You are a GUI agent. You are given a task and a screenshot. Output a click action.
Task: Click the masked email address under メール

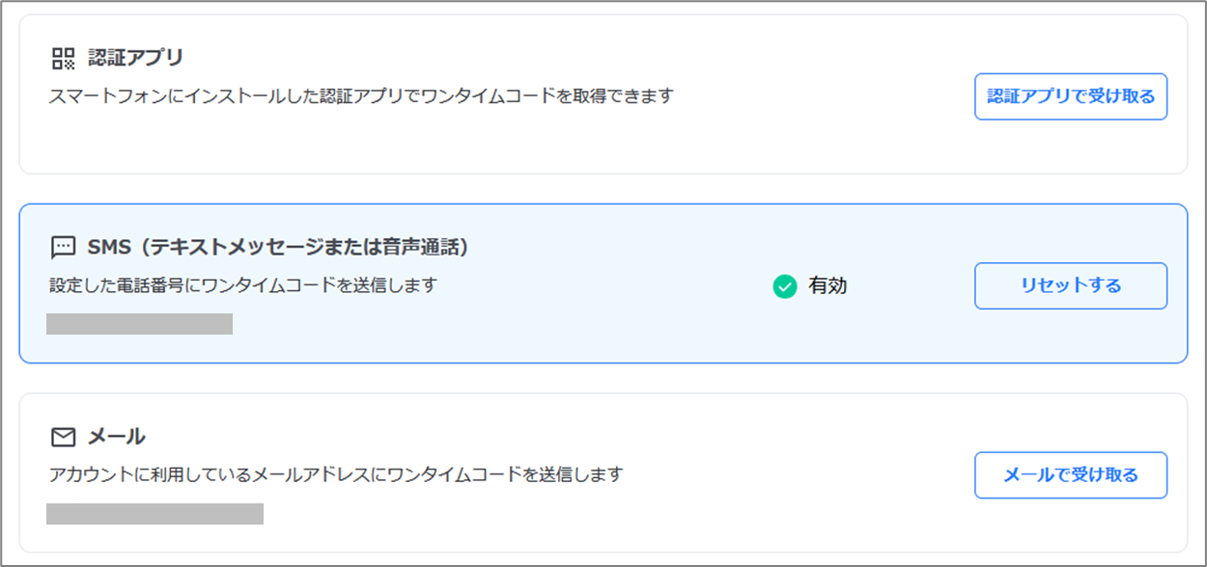154,513
